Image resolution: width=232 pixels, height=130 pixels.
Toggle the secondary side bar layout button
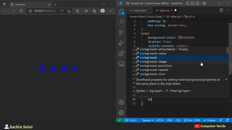click(x=197, y=3)
